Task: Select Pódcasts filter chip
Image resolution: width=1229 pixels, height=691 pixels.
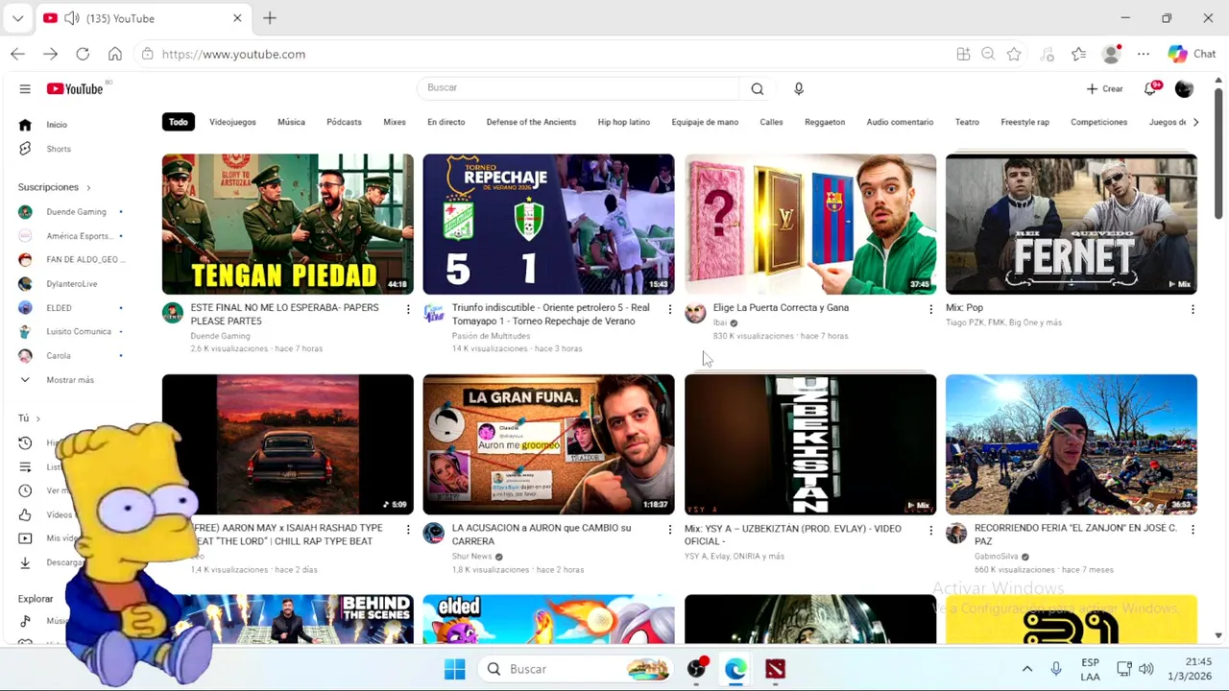Action: click(344, 122)
